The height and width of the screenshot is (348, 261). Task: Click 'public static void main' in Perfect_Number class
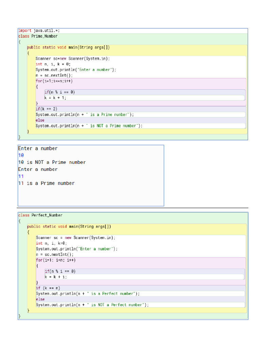click(69, 227)
